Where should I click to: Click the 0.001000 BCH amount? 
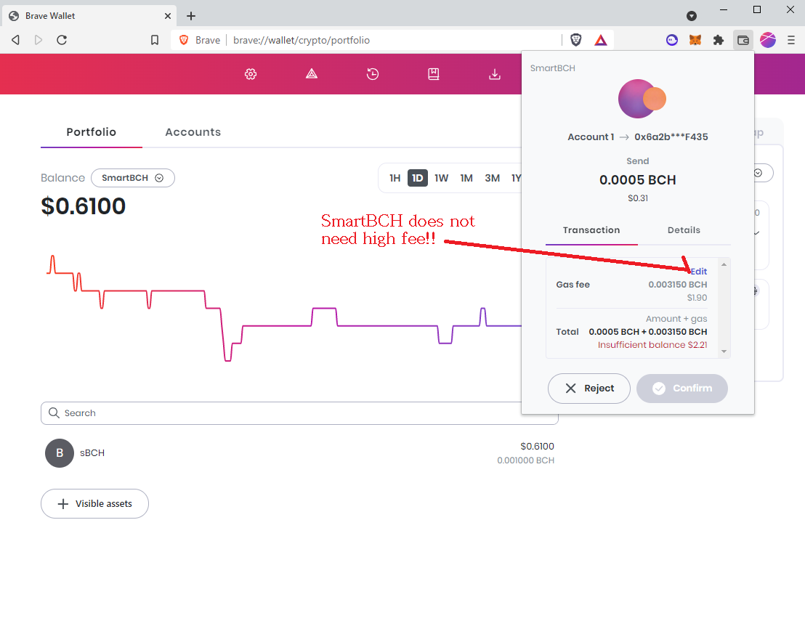[x=525, y=460]
